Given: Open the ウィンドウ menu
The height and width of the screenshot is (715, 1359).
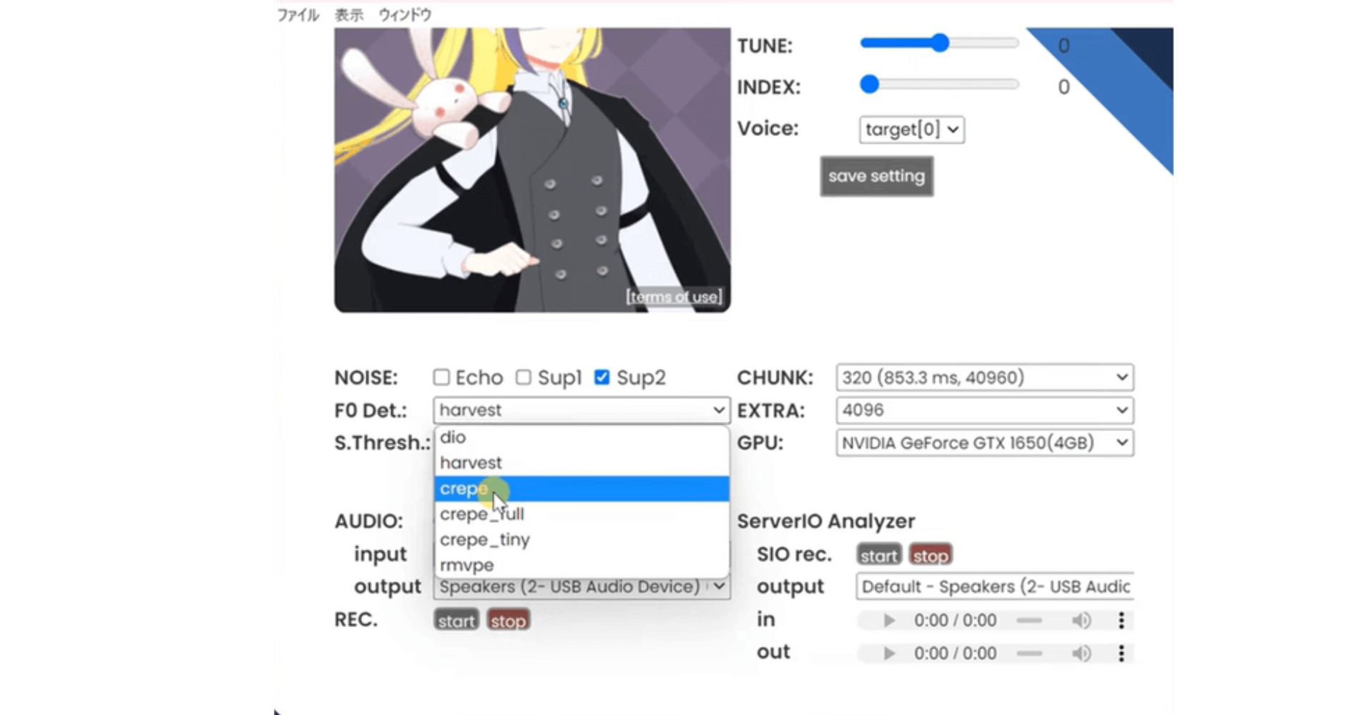Looking at the screenshot, I should coord(405,13).
